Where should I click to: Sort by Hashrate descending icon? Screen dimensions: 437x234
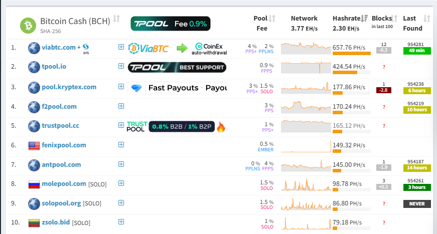pos(364,19)
